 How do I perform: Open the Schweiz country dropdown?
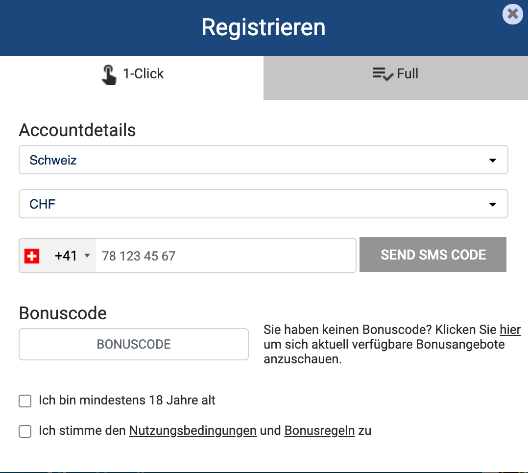tap(263, 160)
